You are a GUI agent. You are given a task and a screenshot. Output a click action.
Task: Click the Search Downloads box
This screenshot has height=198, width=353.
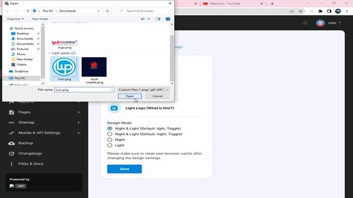point(143,11)
